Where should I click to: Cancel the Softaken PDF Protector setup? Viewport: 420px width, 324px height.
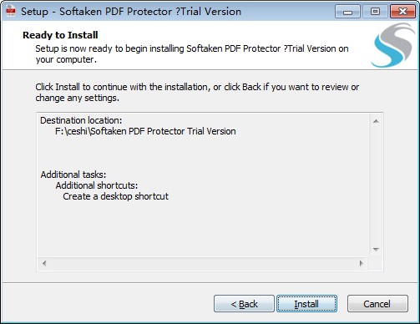point(377,304)
